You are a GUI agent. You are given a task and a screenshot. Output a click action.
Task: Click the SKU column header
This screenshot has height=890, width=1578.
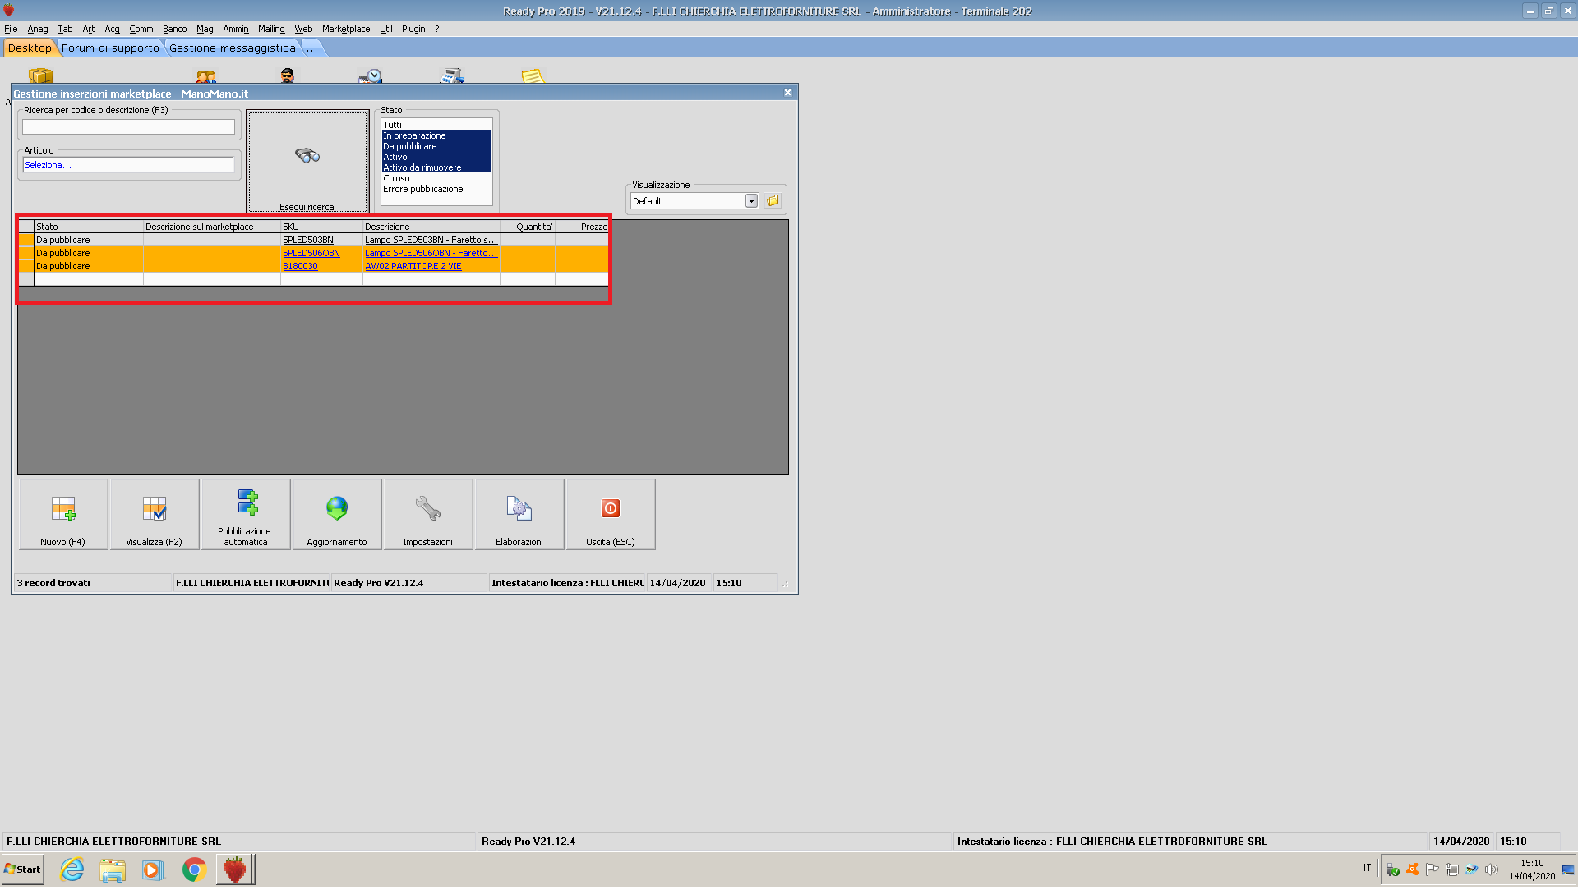click(321, 227)
